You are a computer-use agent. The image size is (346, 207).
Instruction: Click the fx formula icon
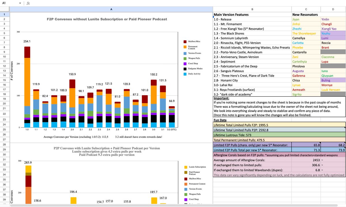[x=28, y=3]
